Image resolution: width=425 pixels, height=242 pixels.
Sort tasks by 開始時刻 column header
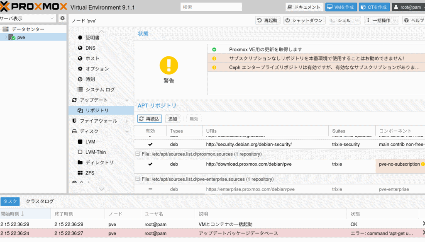pyautogui.click(x=12, y=214)
